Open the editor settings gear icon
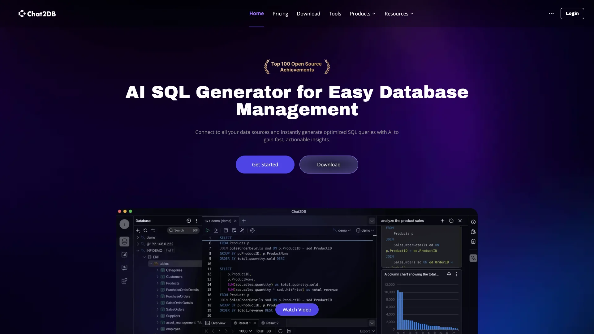The image size is (594, 334). click(x=252, y=230)
